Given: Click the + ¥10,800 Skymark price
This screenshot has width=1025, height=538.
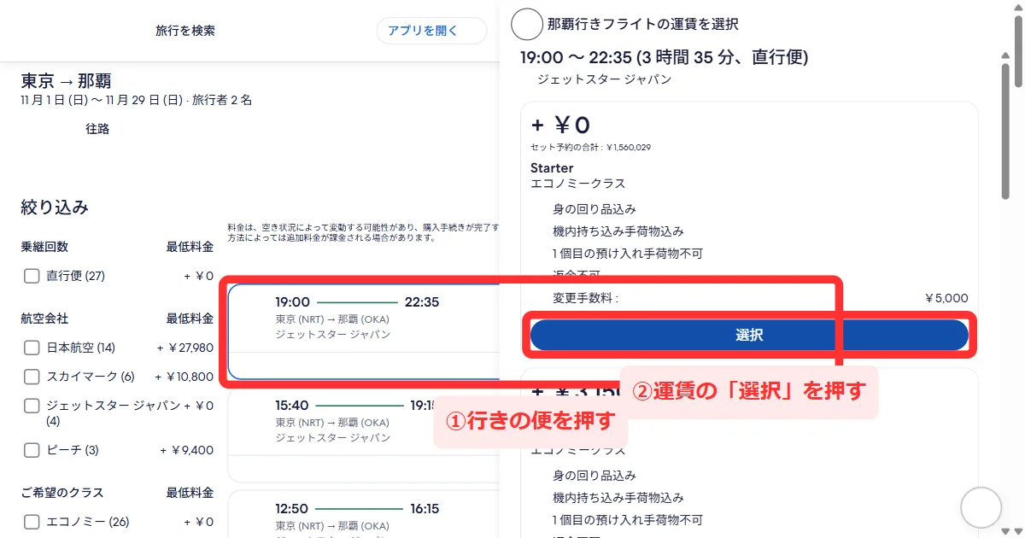Looking at the screenshot, I should pos(184,377).
